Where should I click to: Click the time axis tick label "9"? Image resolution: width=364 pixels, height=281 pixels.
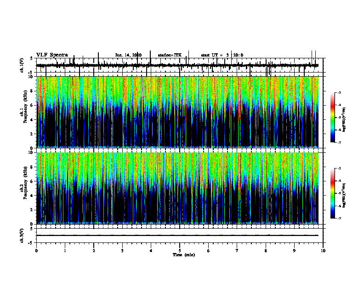coord(294,251)
